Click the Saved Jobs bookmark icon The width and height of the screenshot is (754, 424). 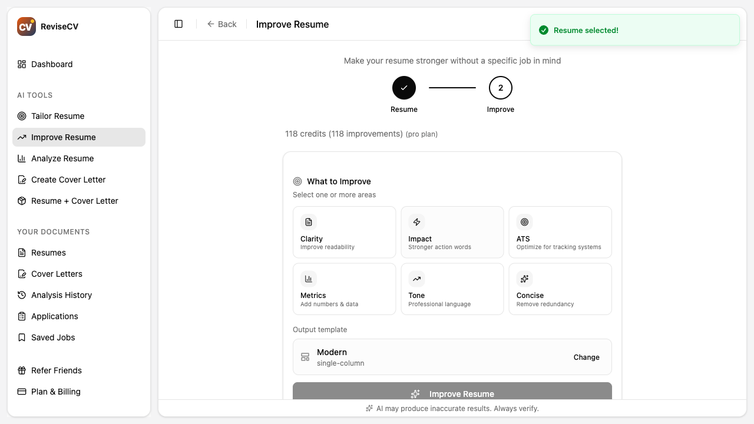tap(21, 337)
